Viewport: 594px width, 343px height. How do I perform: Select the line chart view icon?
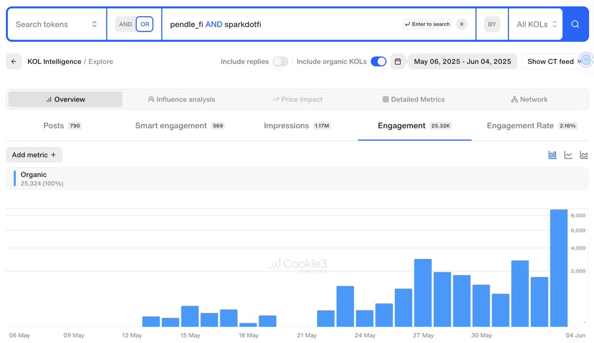click(x=568, y=155)
